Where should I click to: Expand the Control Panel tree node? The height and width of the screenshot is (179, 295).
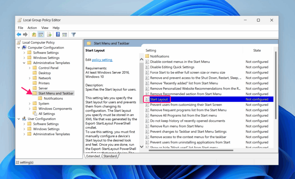(x=30, y=68)
